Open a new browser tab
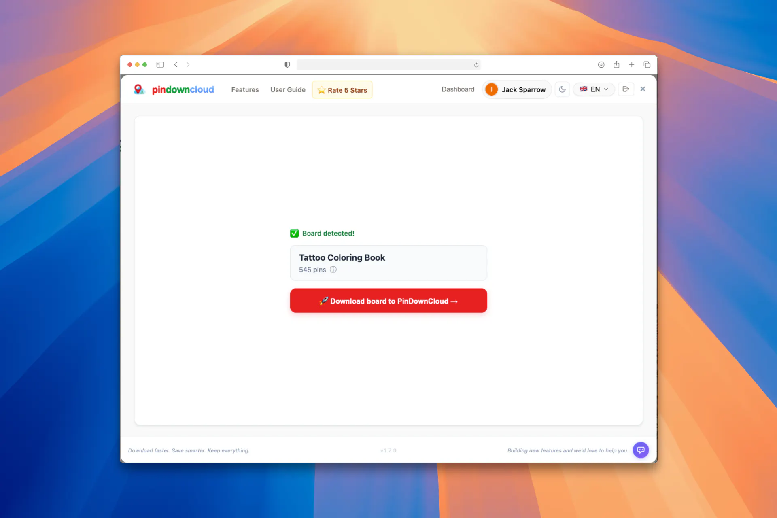 (632, 65)
